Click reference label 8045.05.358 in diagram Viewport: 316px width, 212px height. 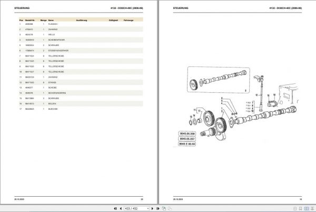tap(187, 134)
